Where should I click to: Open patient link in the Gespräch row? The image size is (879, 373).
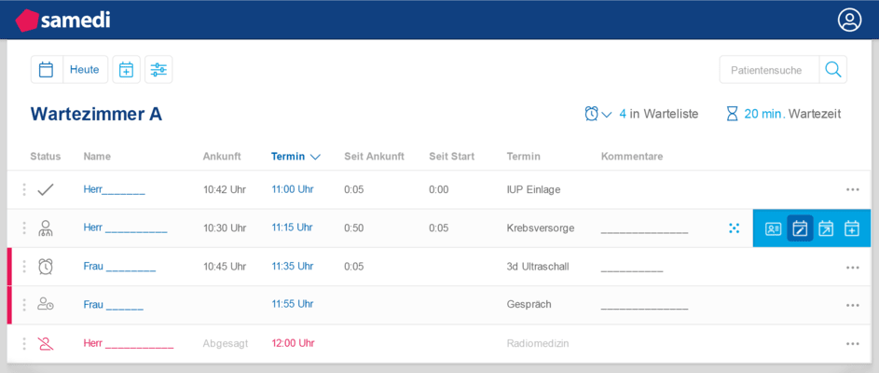pyautogui.click(x=113, y=305)
